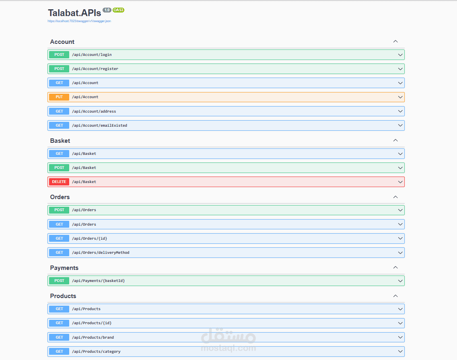Expand the POST /api/Orders row arrow
457x360 pixels.
[400, 210]
